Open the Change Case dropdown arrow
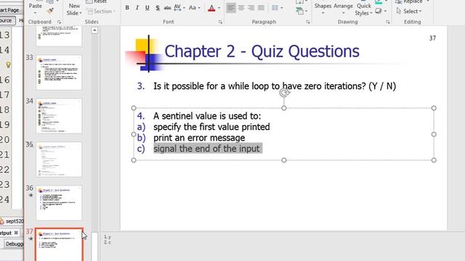 click(199, 8)
